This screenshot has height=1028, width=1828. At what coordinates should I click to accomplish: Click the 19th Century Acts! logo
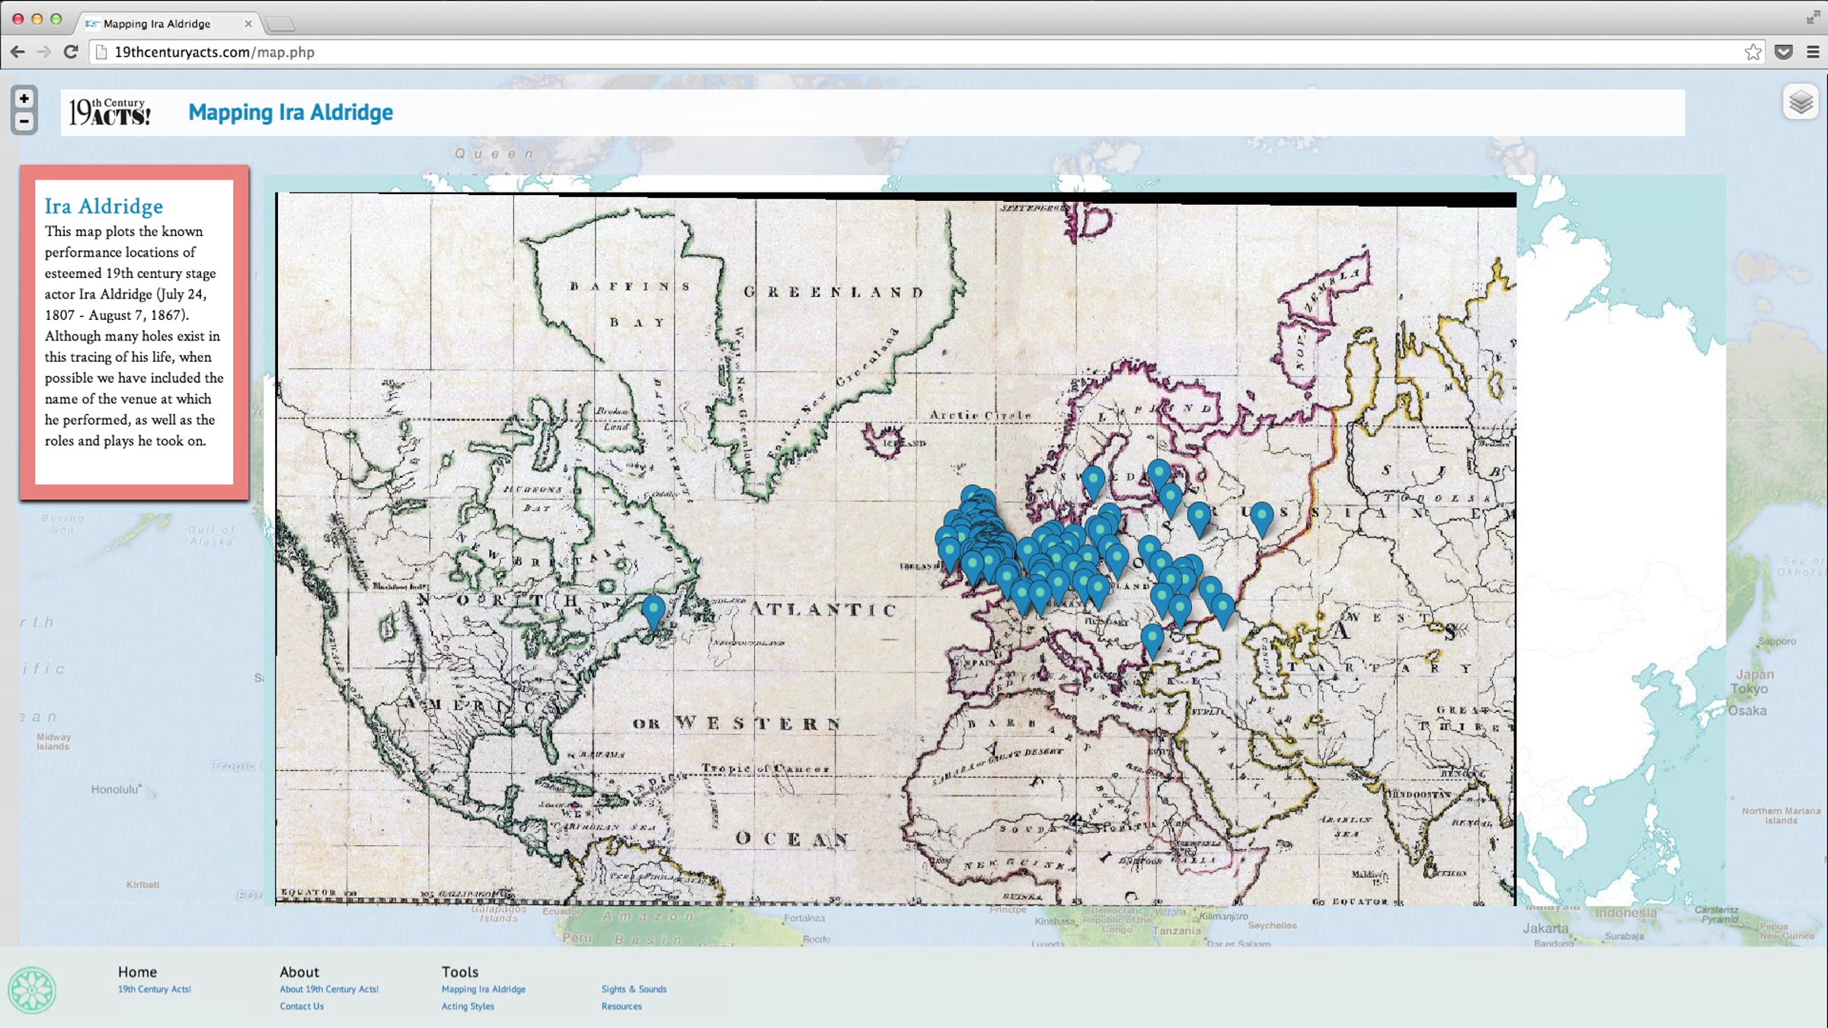pos(110,113)
